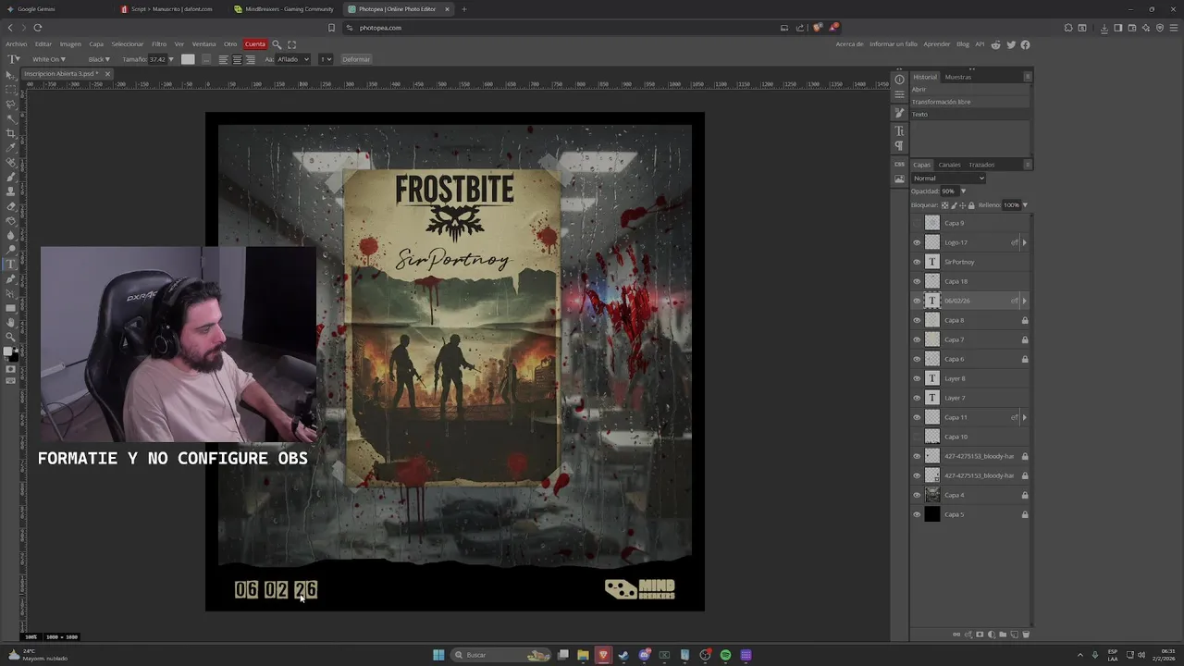This screenshot has width=1184, height=666.
Task: Select the Move tool
Action: [10, 75]
